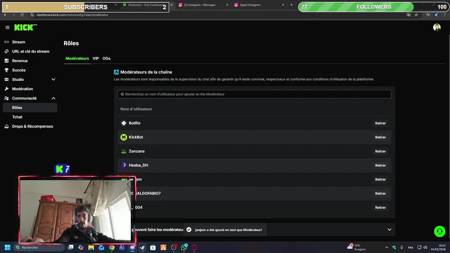Expand the Studio section chevron

(53, 79)
